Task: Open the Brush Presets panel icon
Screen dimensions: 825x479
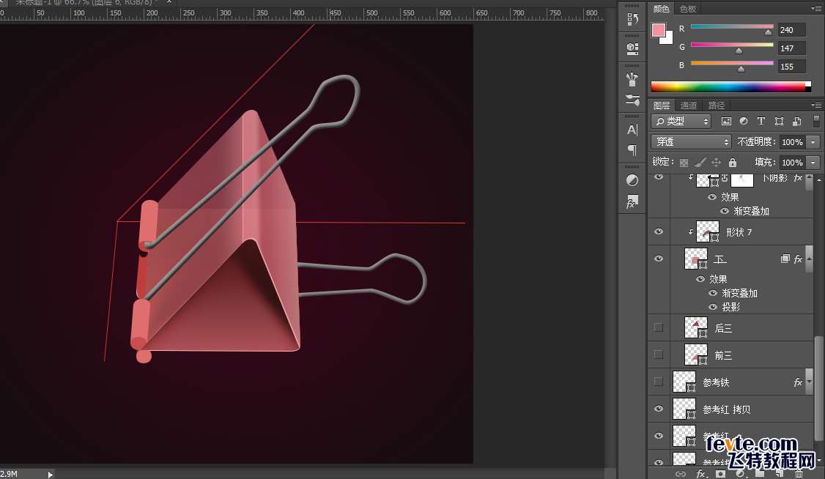Action: 632,79
